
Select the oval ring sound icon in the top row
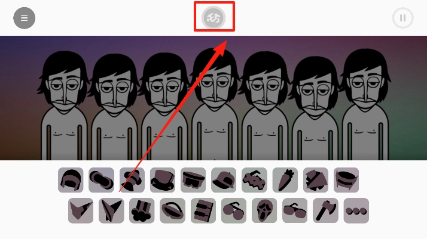(x=101, y=180)
